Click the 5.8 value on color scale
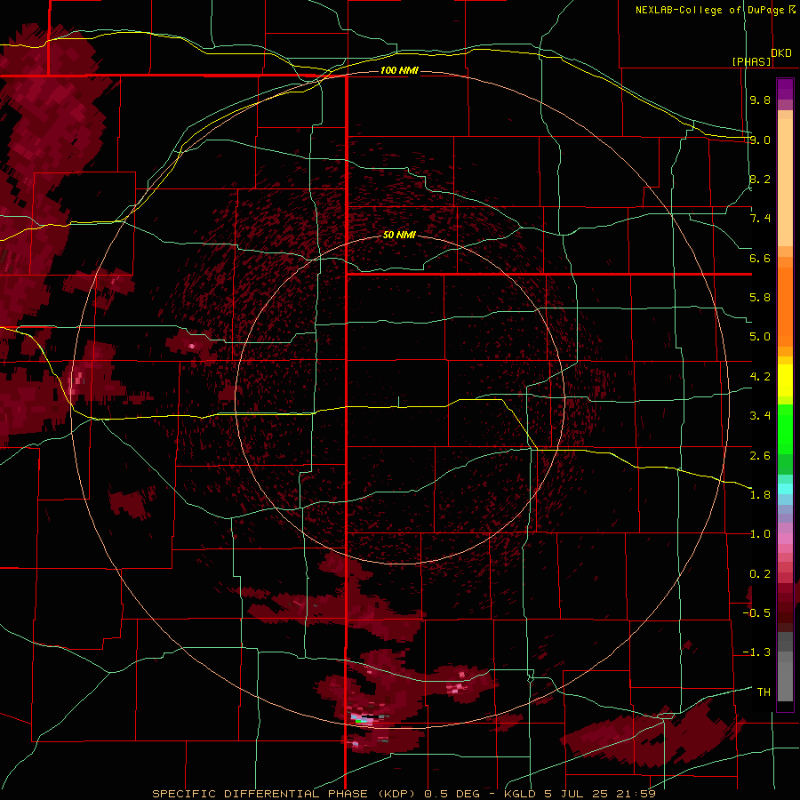Viewport: 800px width, 800px height. (760, 298)
